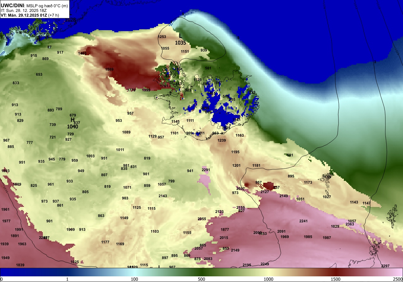Click the map value 1011
Viewport: 403px width, 282px height.
click(120, 150)
